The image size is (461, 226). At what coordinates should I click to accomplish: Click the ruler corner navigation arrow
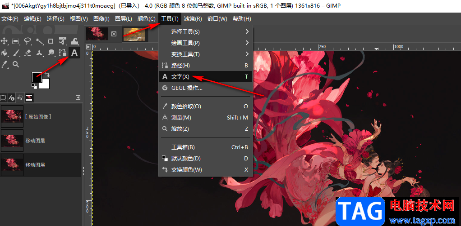click(x=88, y=47)
